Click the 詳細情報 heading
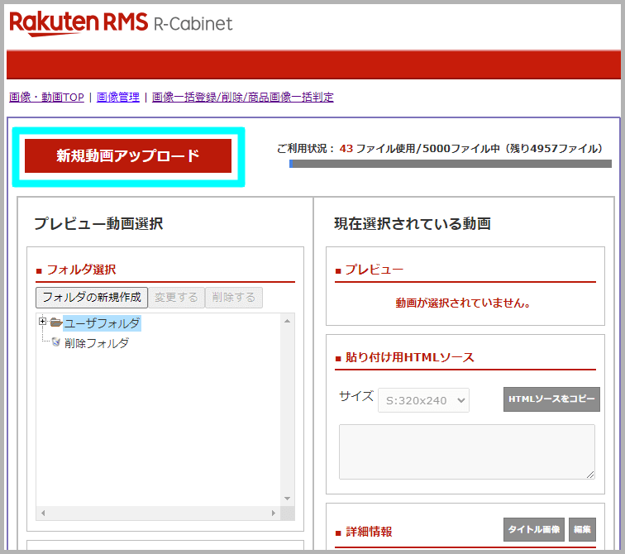This screenshot has height=554, width=625. click(369, 532)
